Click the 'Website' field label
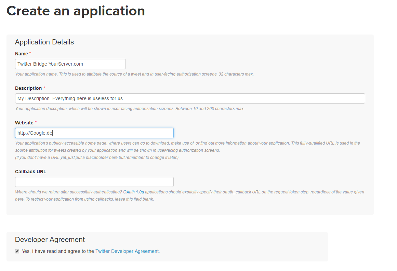The image size is (397, 271). click(24, 123)
